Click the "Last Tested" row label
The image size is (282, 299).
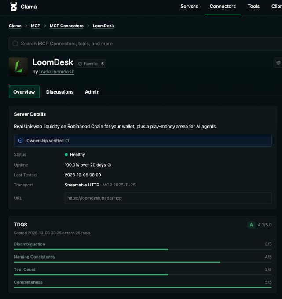tap(25, 175)
